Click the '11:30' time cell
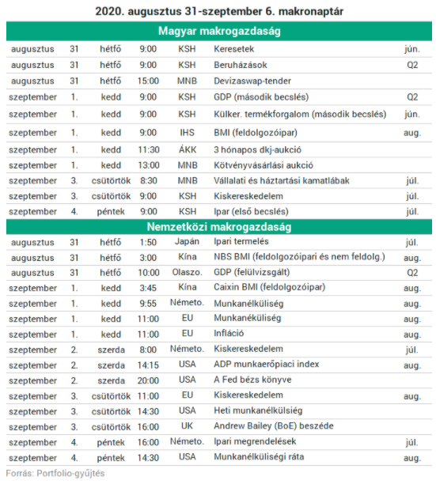Screen dimensions: 436x484 pos(149,149)
